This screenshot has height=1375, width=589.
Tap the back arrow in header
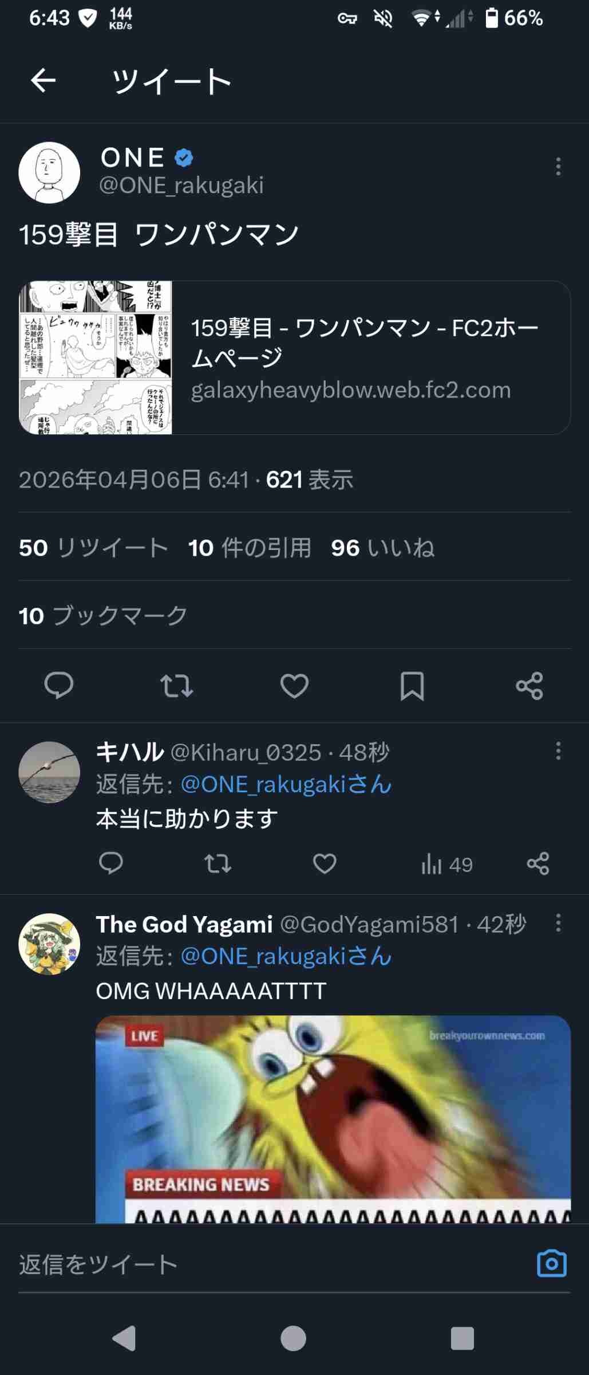[x=44, y=80]
